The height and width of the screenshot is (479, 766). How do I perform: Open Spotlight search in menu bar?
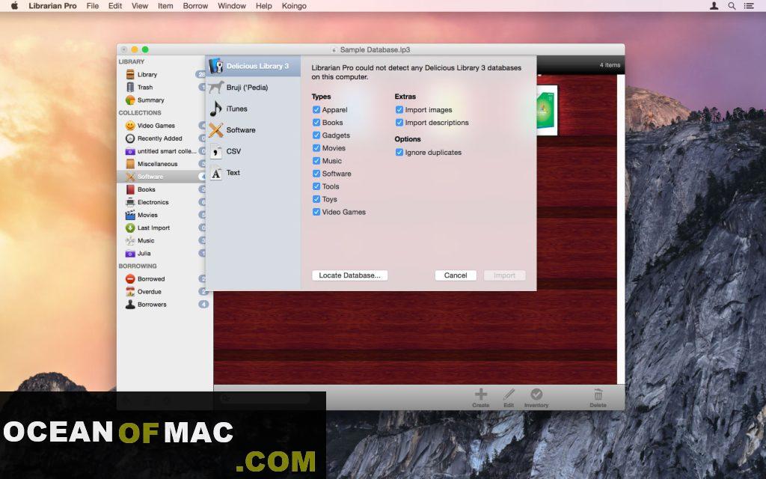click(x=732, y=6)
